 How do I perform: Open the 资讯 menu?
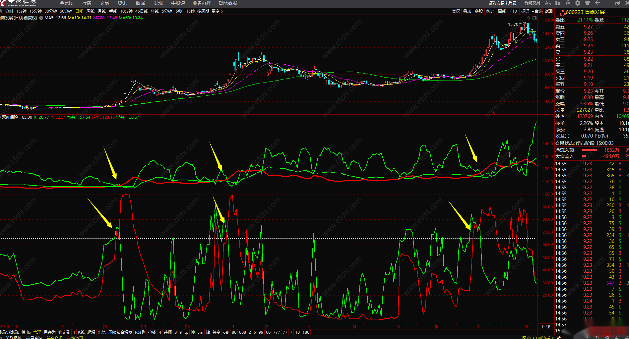pyautogui.click(x=122, y=3)
